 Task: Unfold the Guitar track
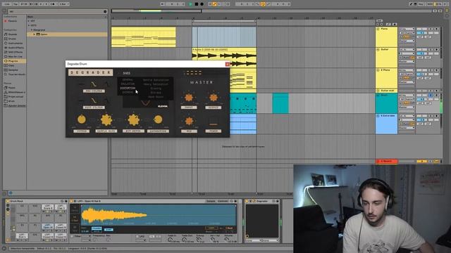[378, 50]
